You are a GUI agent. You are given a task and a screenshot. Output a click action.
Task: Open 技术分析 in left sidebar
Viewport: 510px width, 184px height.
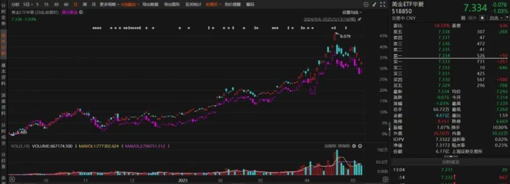point(3,44)
